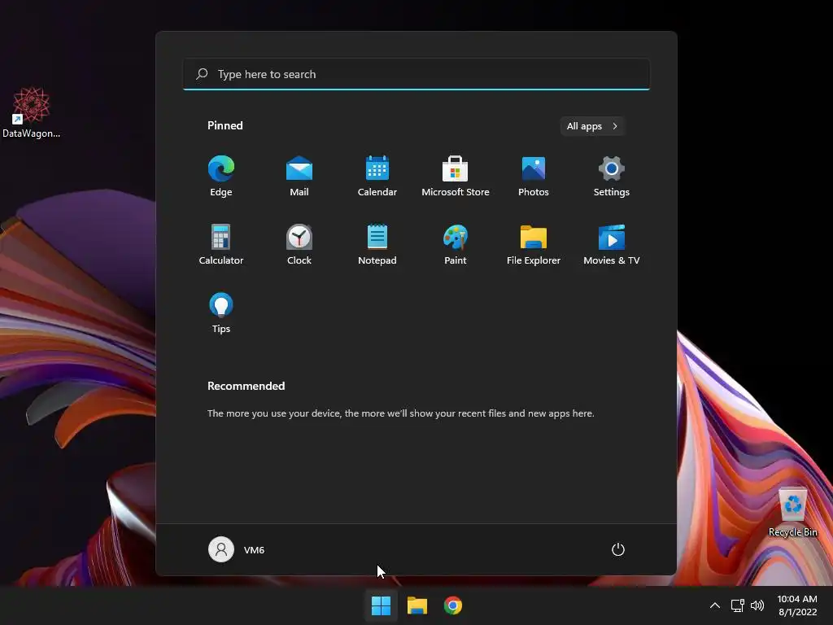Open the clock and date flyout
Image resolution: width=833 pixels, height=625 pixels.
[797, 605]
